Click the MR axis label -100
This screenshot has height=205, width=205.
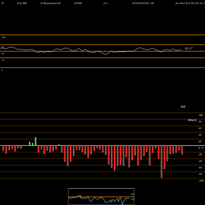click(x=201, y=181)
